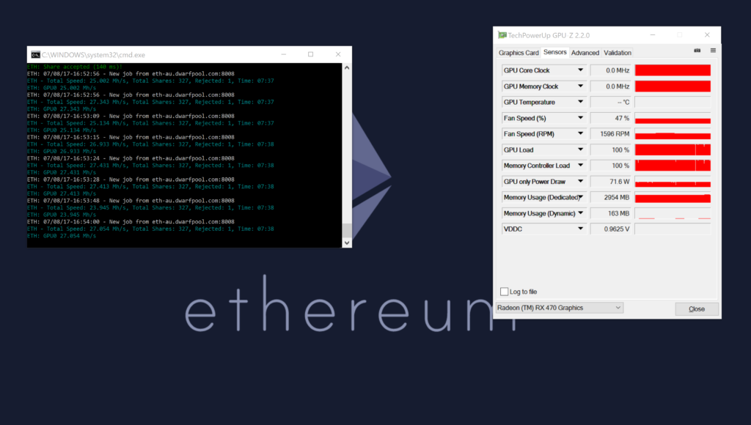Open the GPU Core Clock sensor dropdown

580,70
